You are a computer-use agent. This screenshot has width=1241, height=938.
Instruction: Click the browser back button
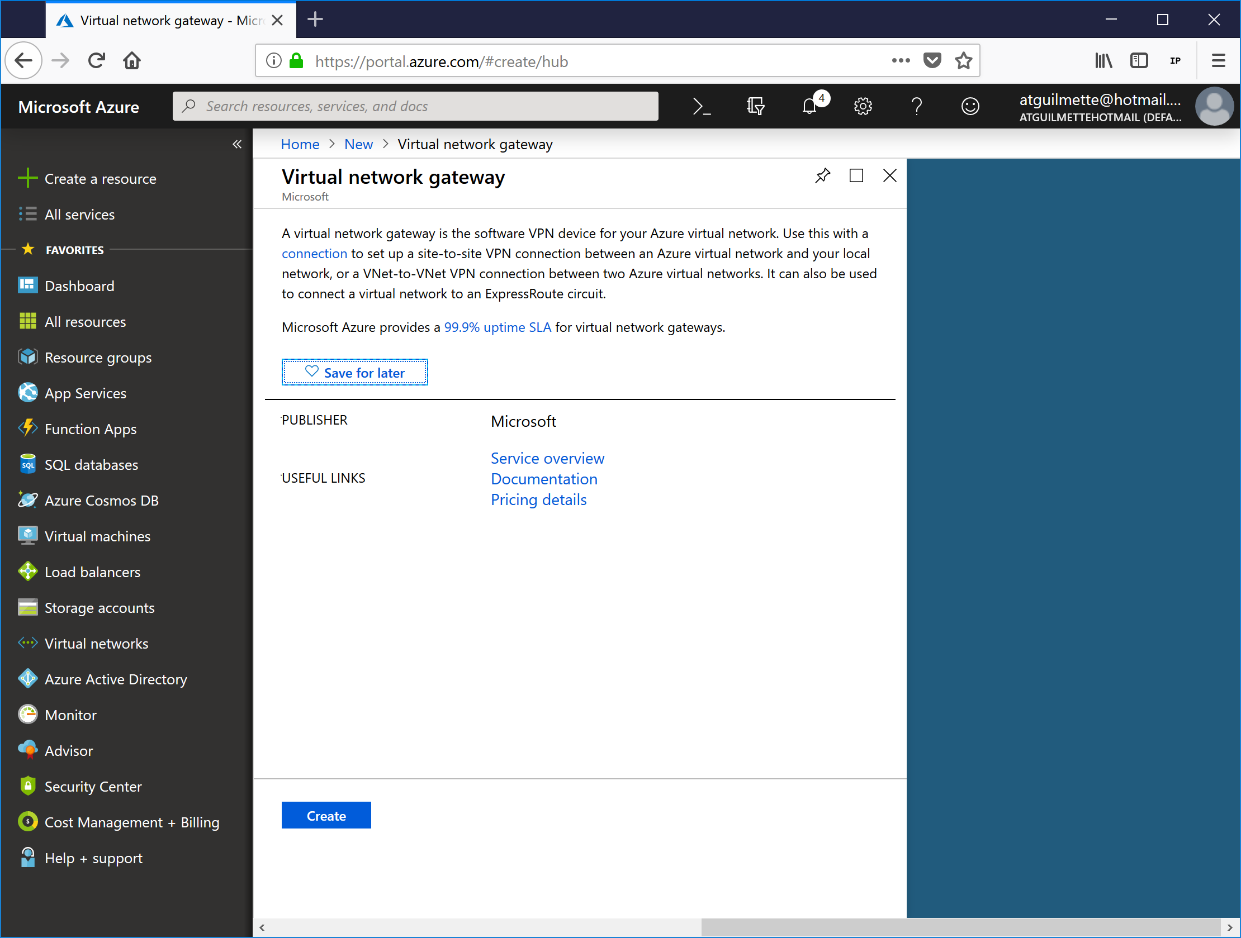23,60
